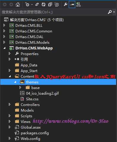This screenshot has width=117, height=142.
Task: Collapse the DrHao.CMS.WebApp project
Action: coord(4,48)
